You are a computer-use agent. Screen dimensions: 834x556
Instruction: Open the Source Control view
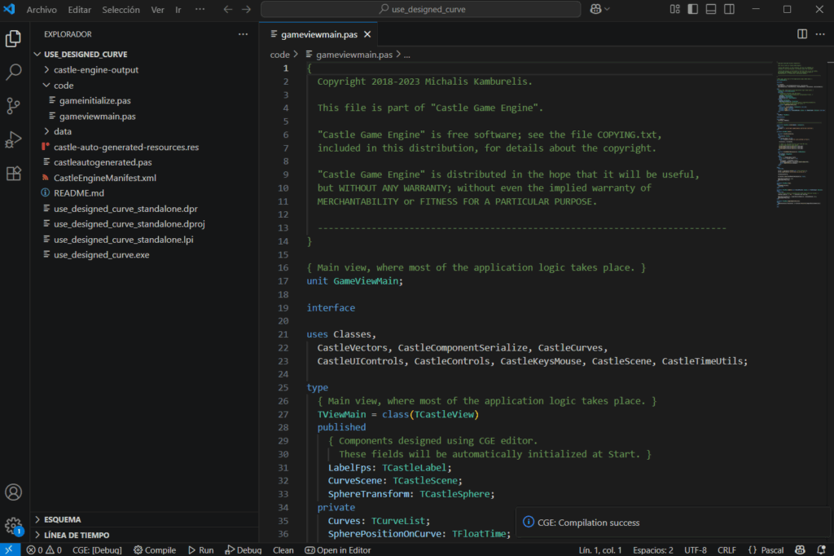click(13, 105)
